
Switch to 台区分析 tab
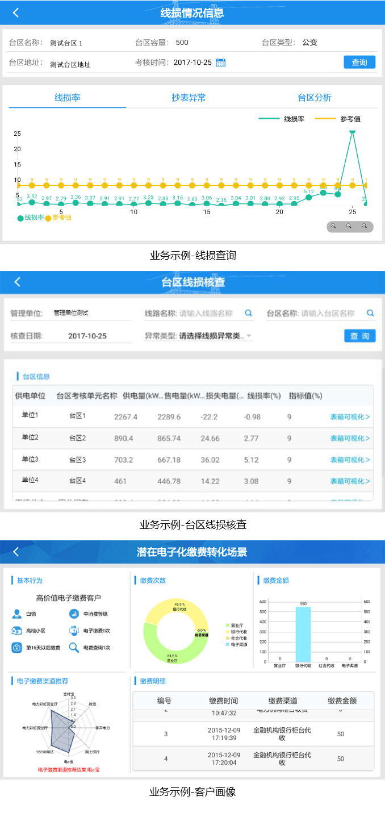315,98
